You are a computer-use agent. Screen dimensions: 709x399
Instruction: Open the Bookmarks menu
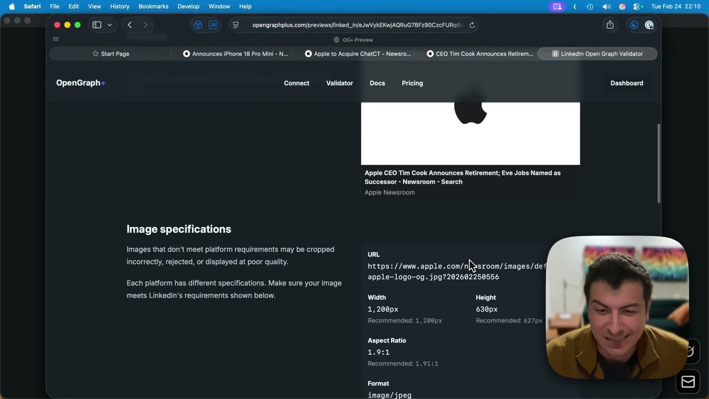(153, 7)
